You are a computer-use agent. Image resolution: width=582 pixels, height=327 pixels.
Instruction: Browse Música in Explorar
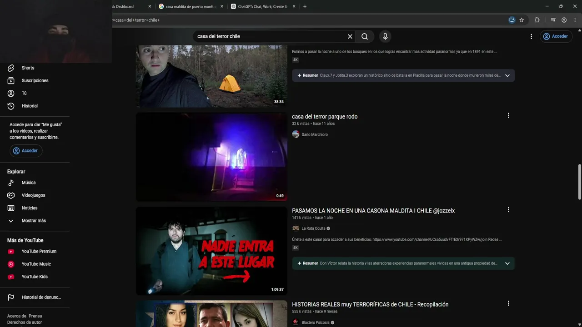tap(28, 183)
